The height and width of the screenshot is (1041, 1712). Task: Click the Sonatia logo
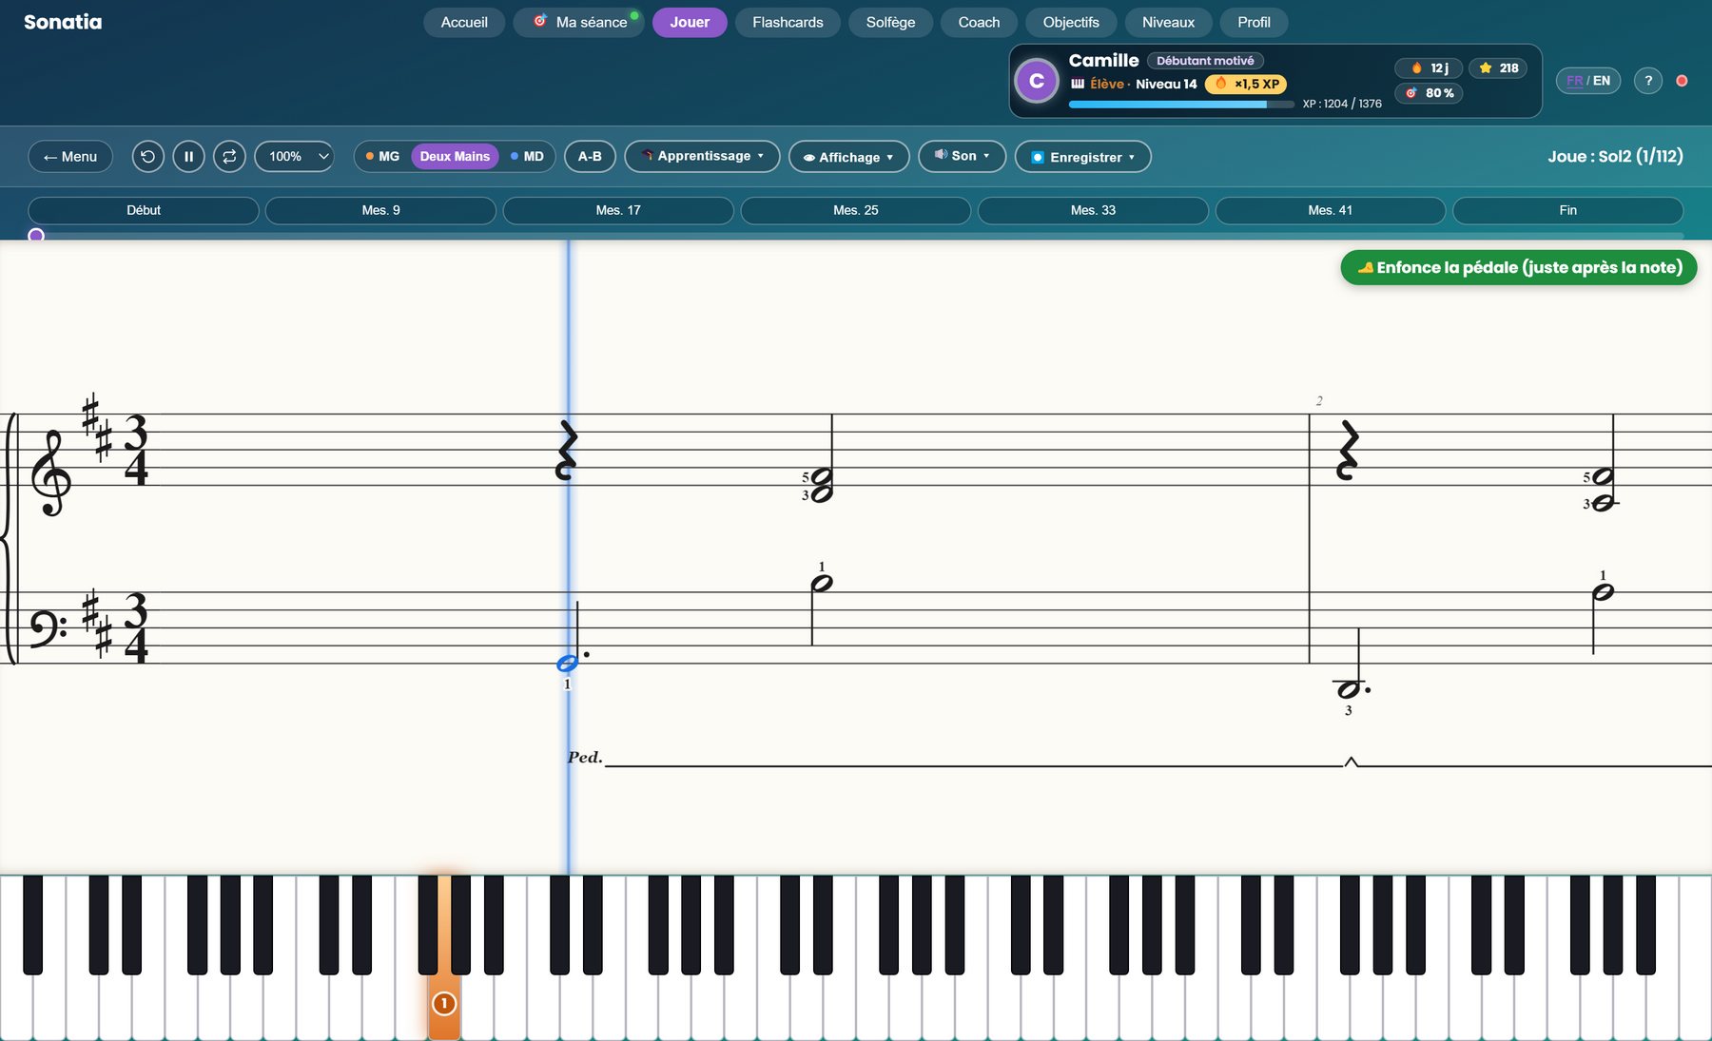63,22
